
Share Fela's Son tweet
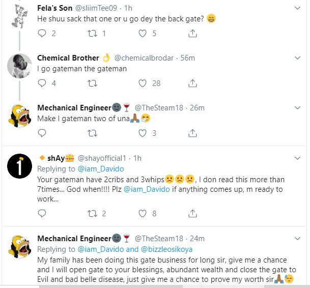click(193, 34)
